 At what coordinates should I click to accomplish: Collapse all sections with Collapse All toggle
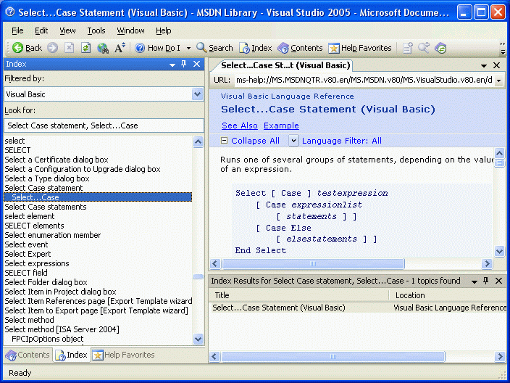250,141
